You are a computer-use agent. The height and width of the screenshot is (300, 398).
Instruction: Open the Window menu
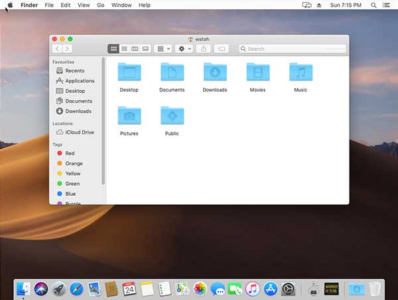[121, 5]
